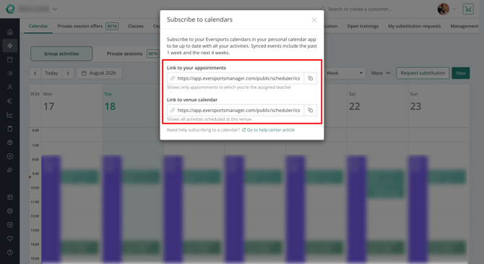Screen dimensions: 484x264
Task: Select the Group activities toggle button
Action: (x=61, y=54)
